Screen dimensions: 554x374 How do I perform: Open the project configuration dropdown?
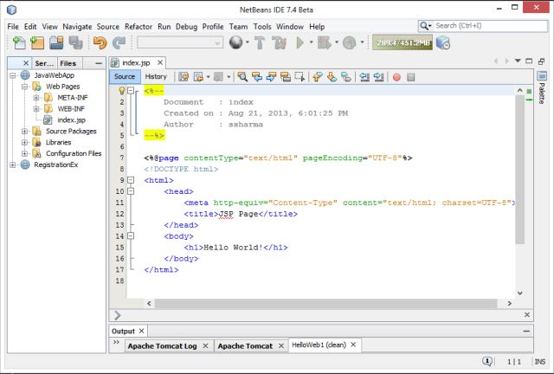pos(180,42)
